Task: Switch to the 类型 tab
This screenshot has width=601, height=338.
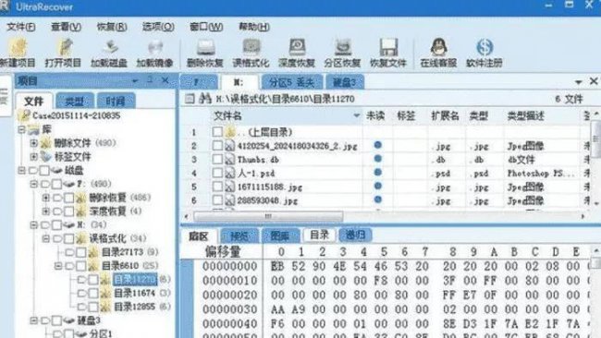Action: pos(75,101)
